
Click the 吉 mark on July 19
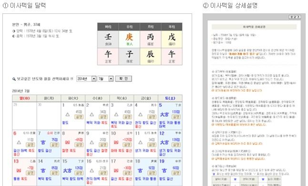click(164, 170)
